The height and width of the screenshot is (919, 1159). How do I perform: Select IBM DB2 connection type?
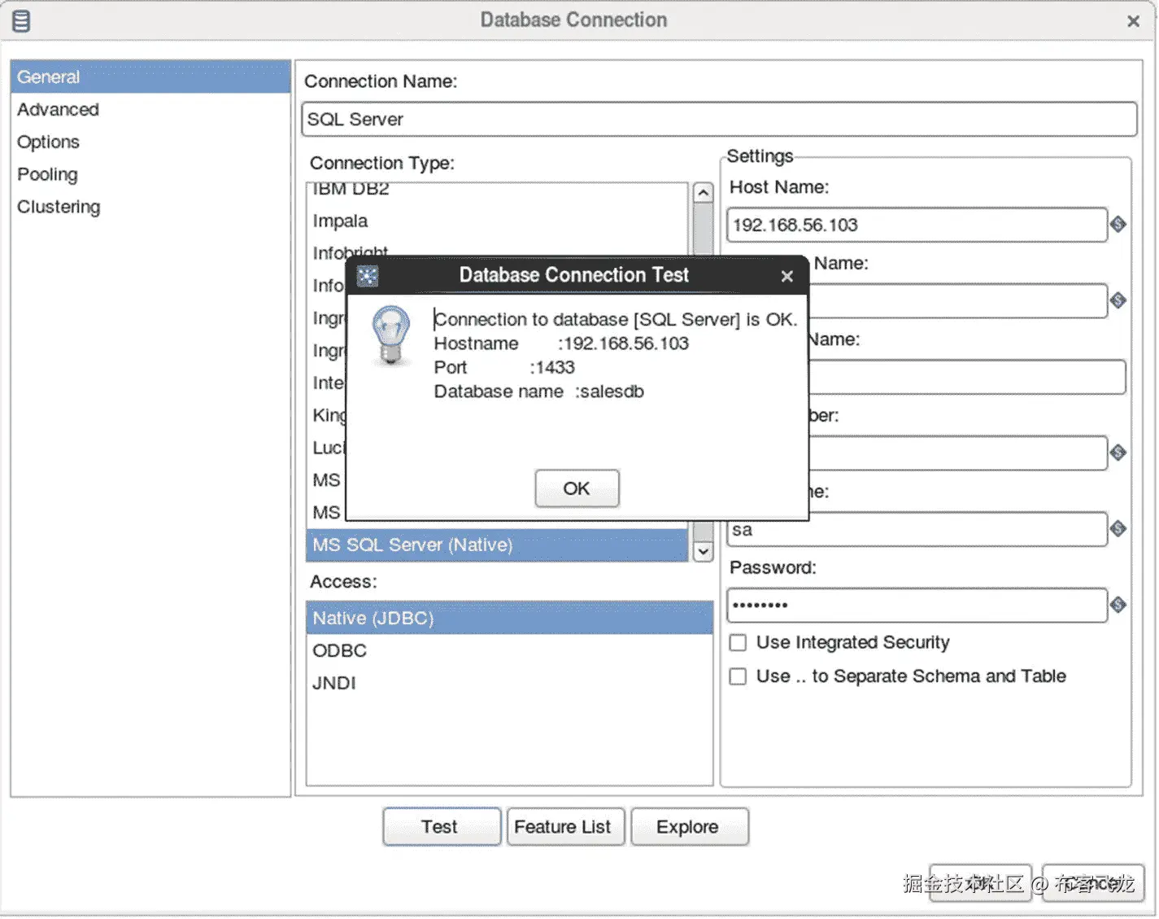point(498,190)
